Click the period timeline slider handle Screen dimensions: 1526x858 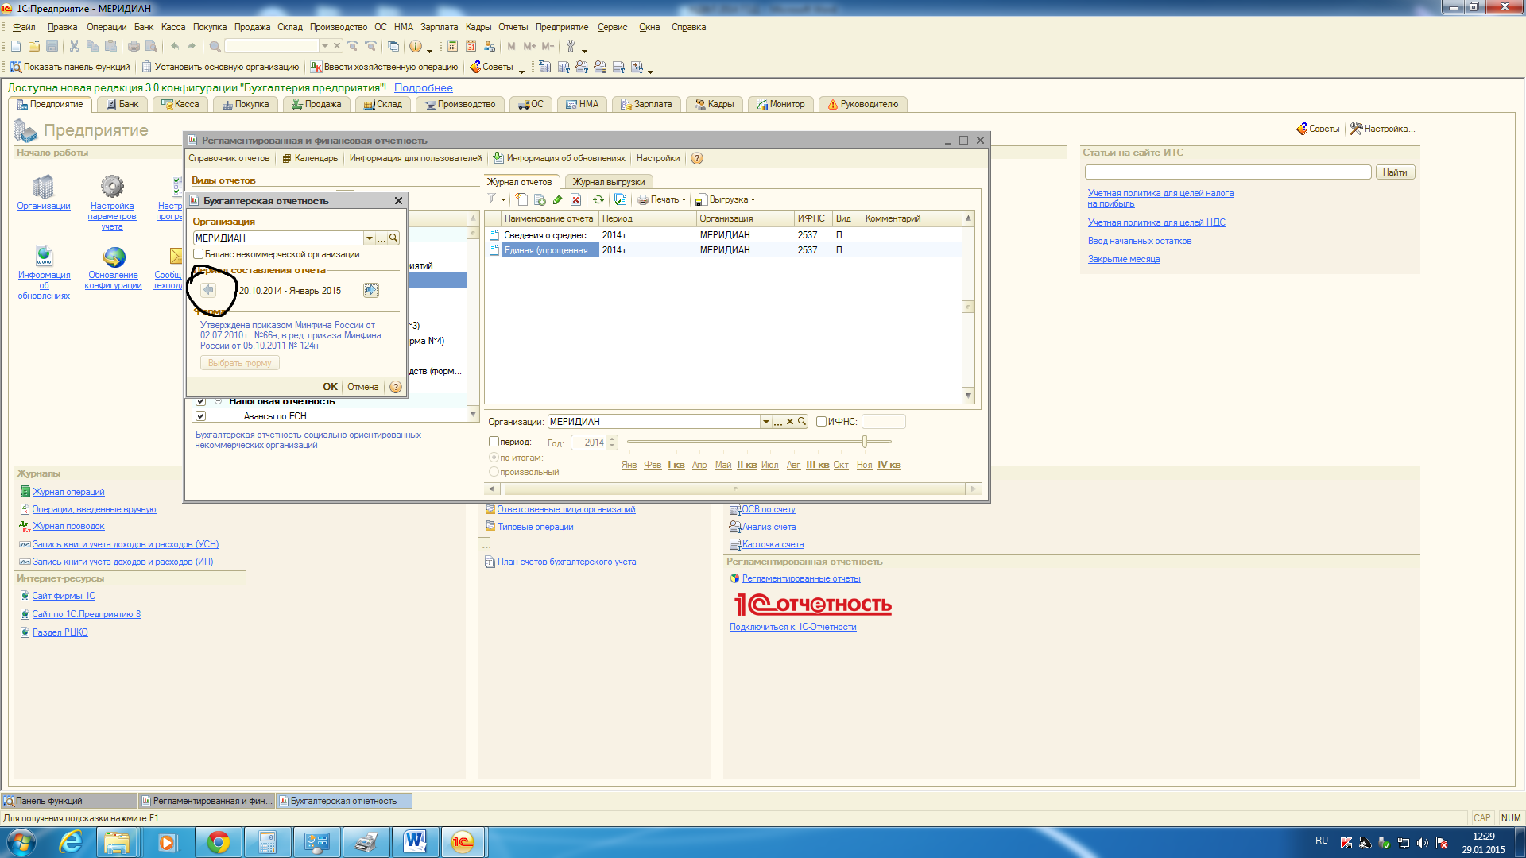point(865,441)
